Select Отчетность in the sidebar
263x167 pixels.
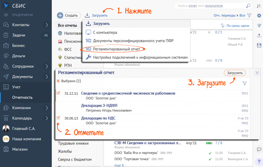[x=22, y=97]
